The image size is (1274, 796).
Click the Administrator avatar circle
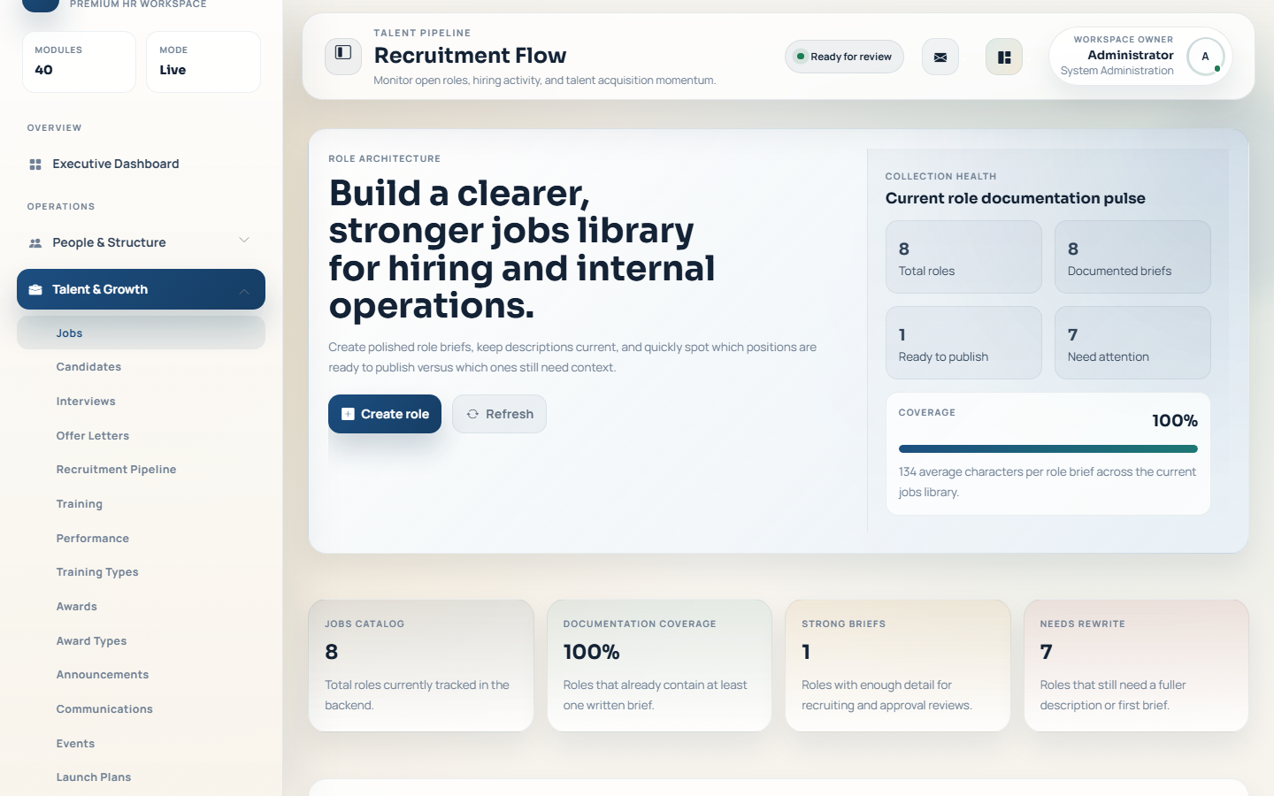[1205, 57]
